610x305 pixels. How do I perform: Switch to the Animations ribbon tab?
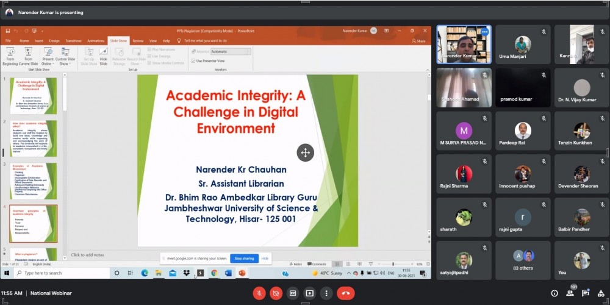tap(96, 41)
